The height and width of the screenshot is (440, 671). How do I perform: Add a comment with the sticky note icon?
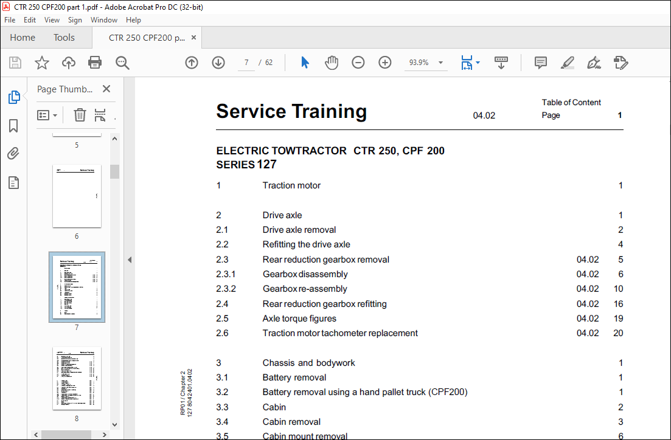point(541,63)
